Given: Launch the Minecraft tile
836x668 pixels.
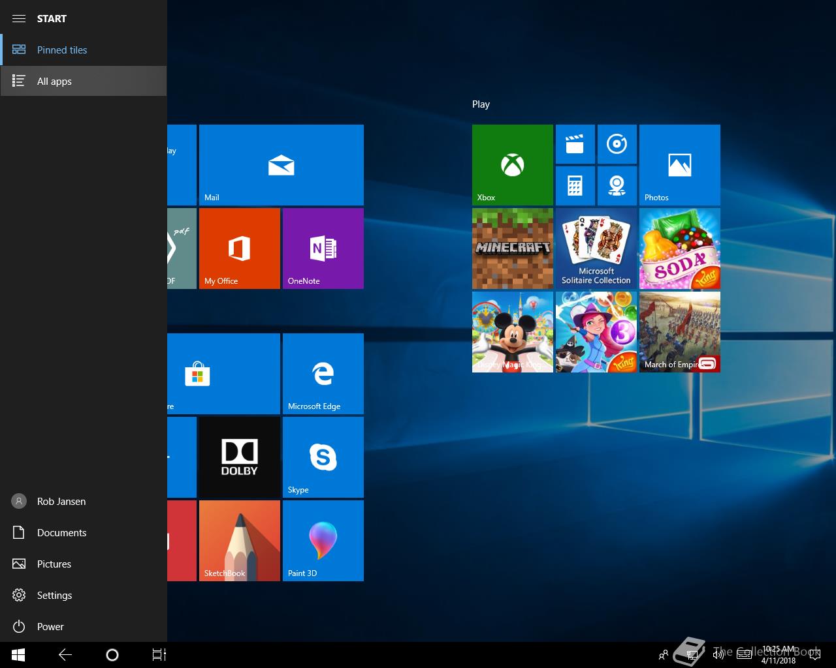Looking at the screenshot, I should pyautogui.click(x=513, y=249).
